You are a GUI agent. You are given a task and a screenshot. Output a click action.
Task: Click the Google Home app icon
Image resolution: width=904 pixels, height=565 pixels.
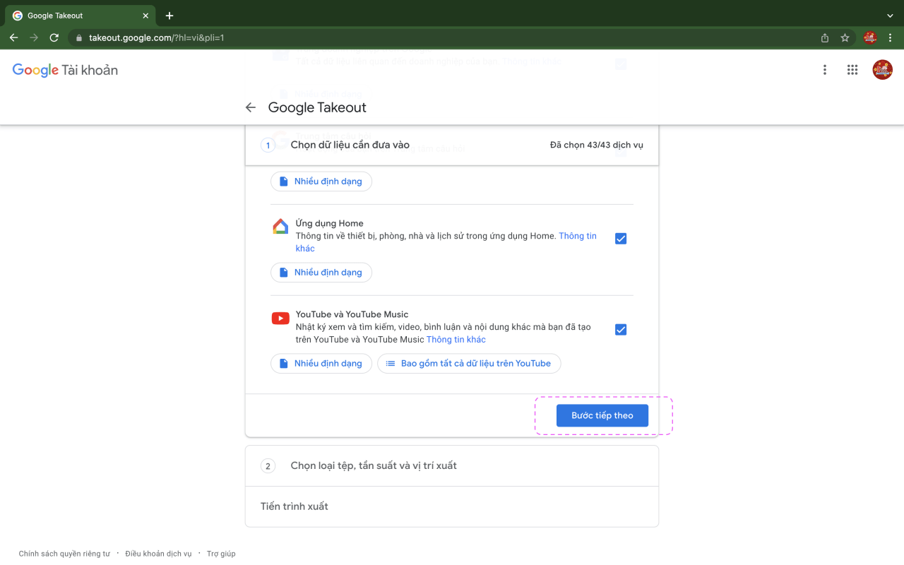[280, 227]
